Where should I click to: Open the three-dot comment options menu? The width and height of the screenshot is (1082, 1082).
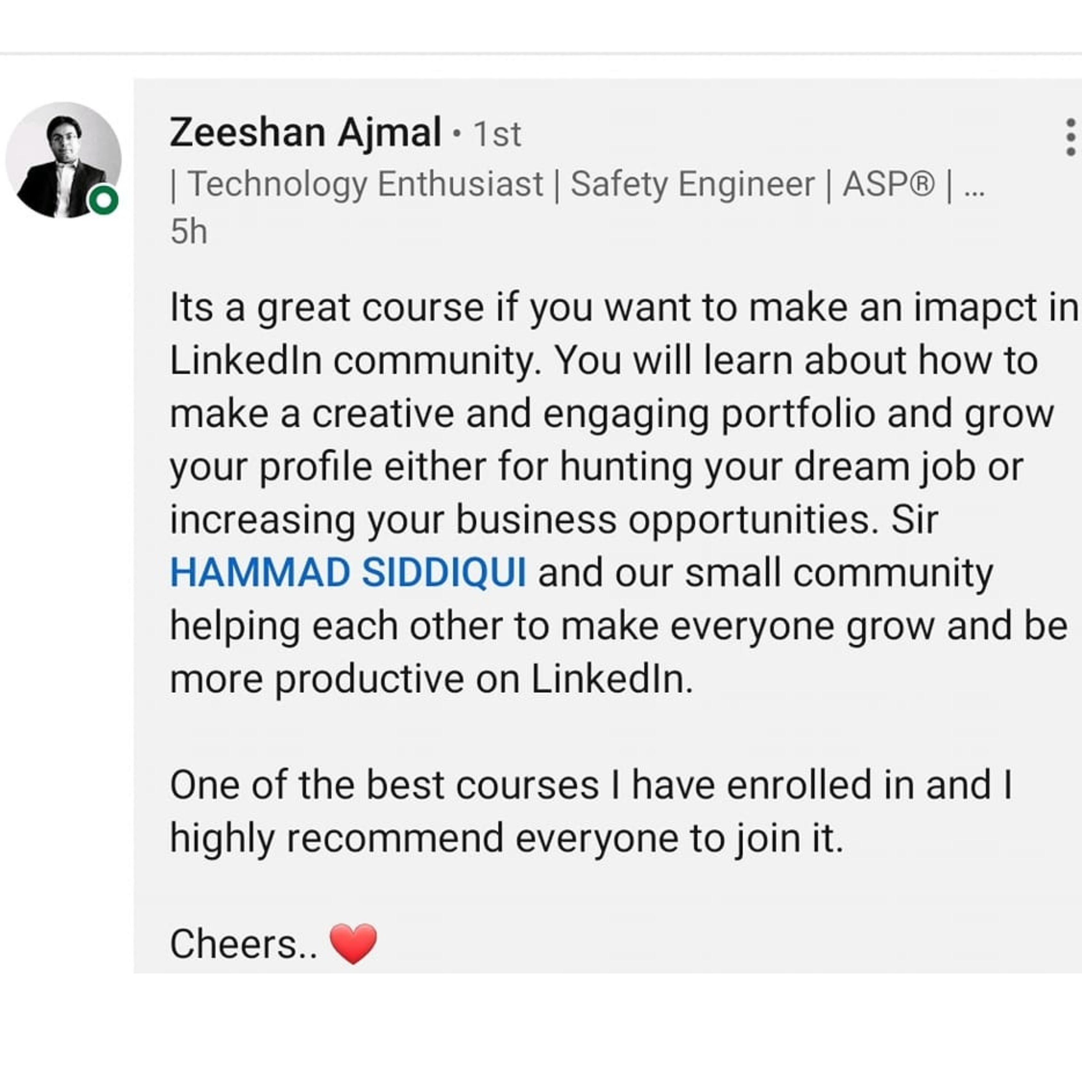(1070, 137)
